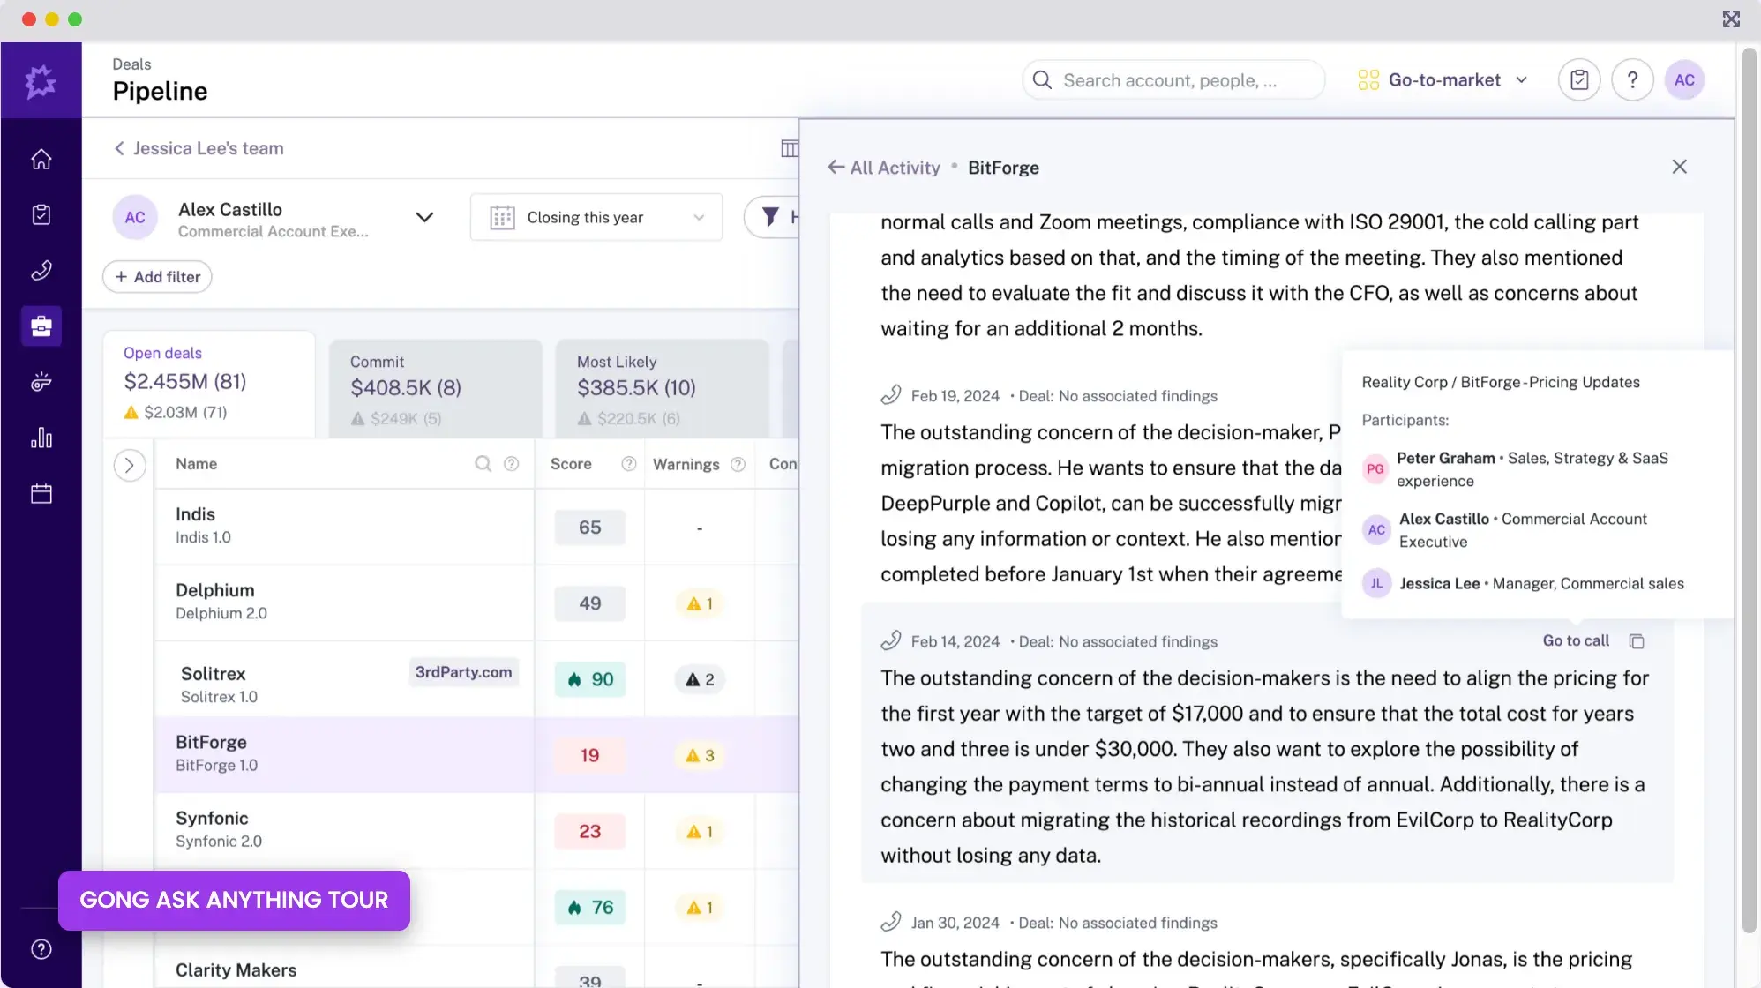This screenshot has width=1761, height=988.
Task: Select the Deals briefcase sidebar icon
Action: 41,326
